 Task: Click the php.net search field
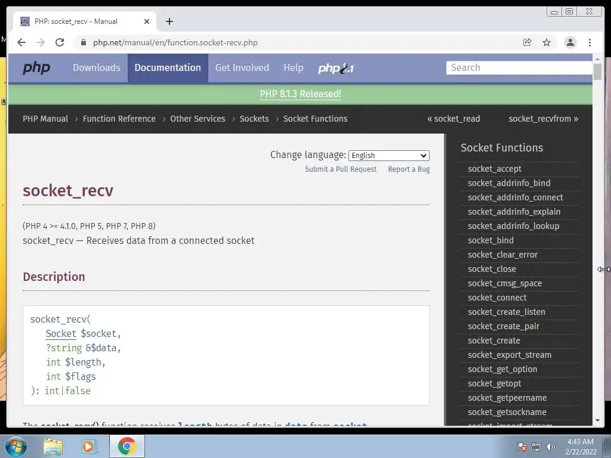[x=519, y=68]
